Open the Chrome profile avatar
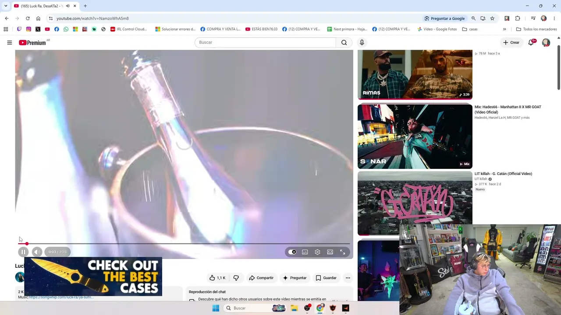Image resolution: width=561 pixels, height=315 pixels. (544, 18)
